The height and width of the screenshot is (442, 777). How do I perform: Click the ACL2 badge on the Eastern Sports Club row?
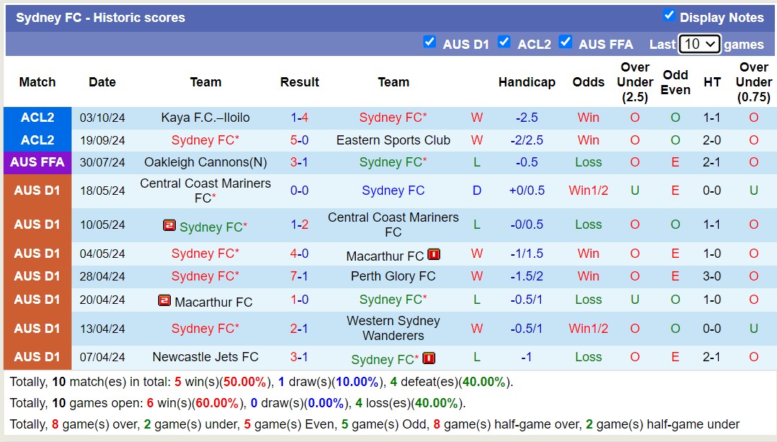point(38,140)
